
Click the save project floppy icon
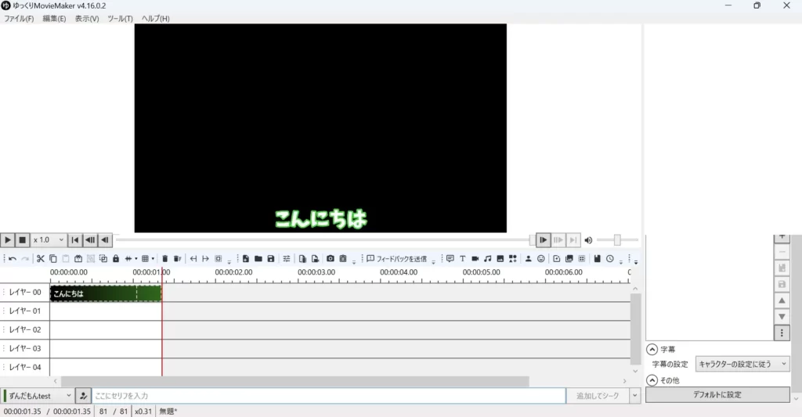(271, 259)
